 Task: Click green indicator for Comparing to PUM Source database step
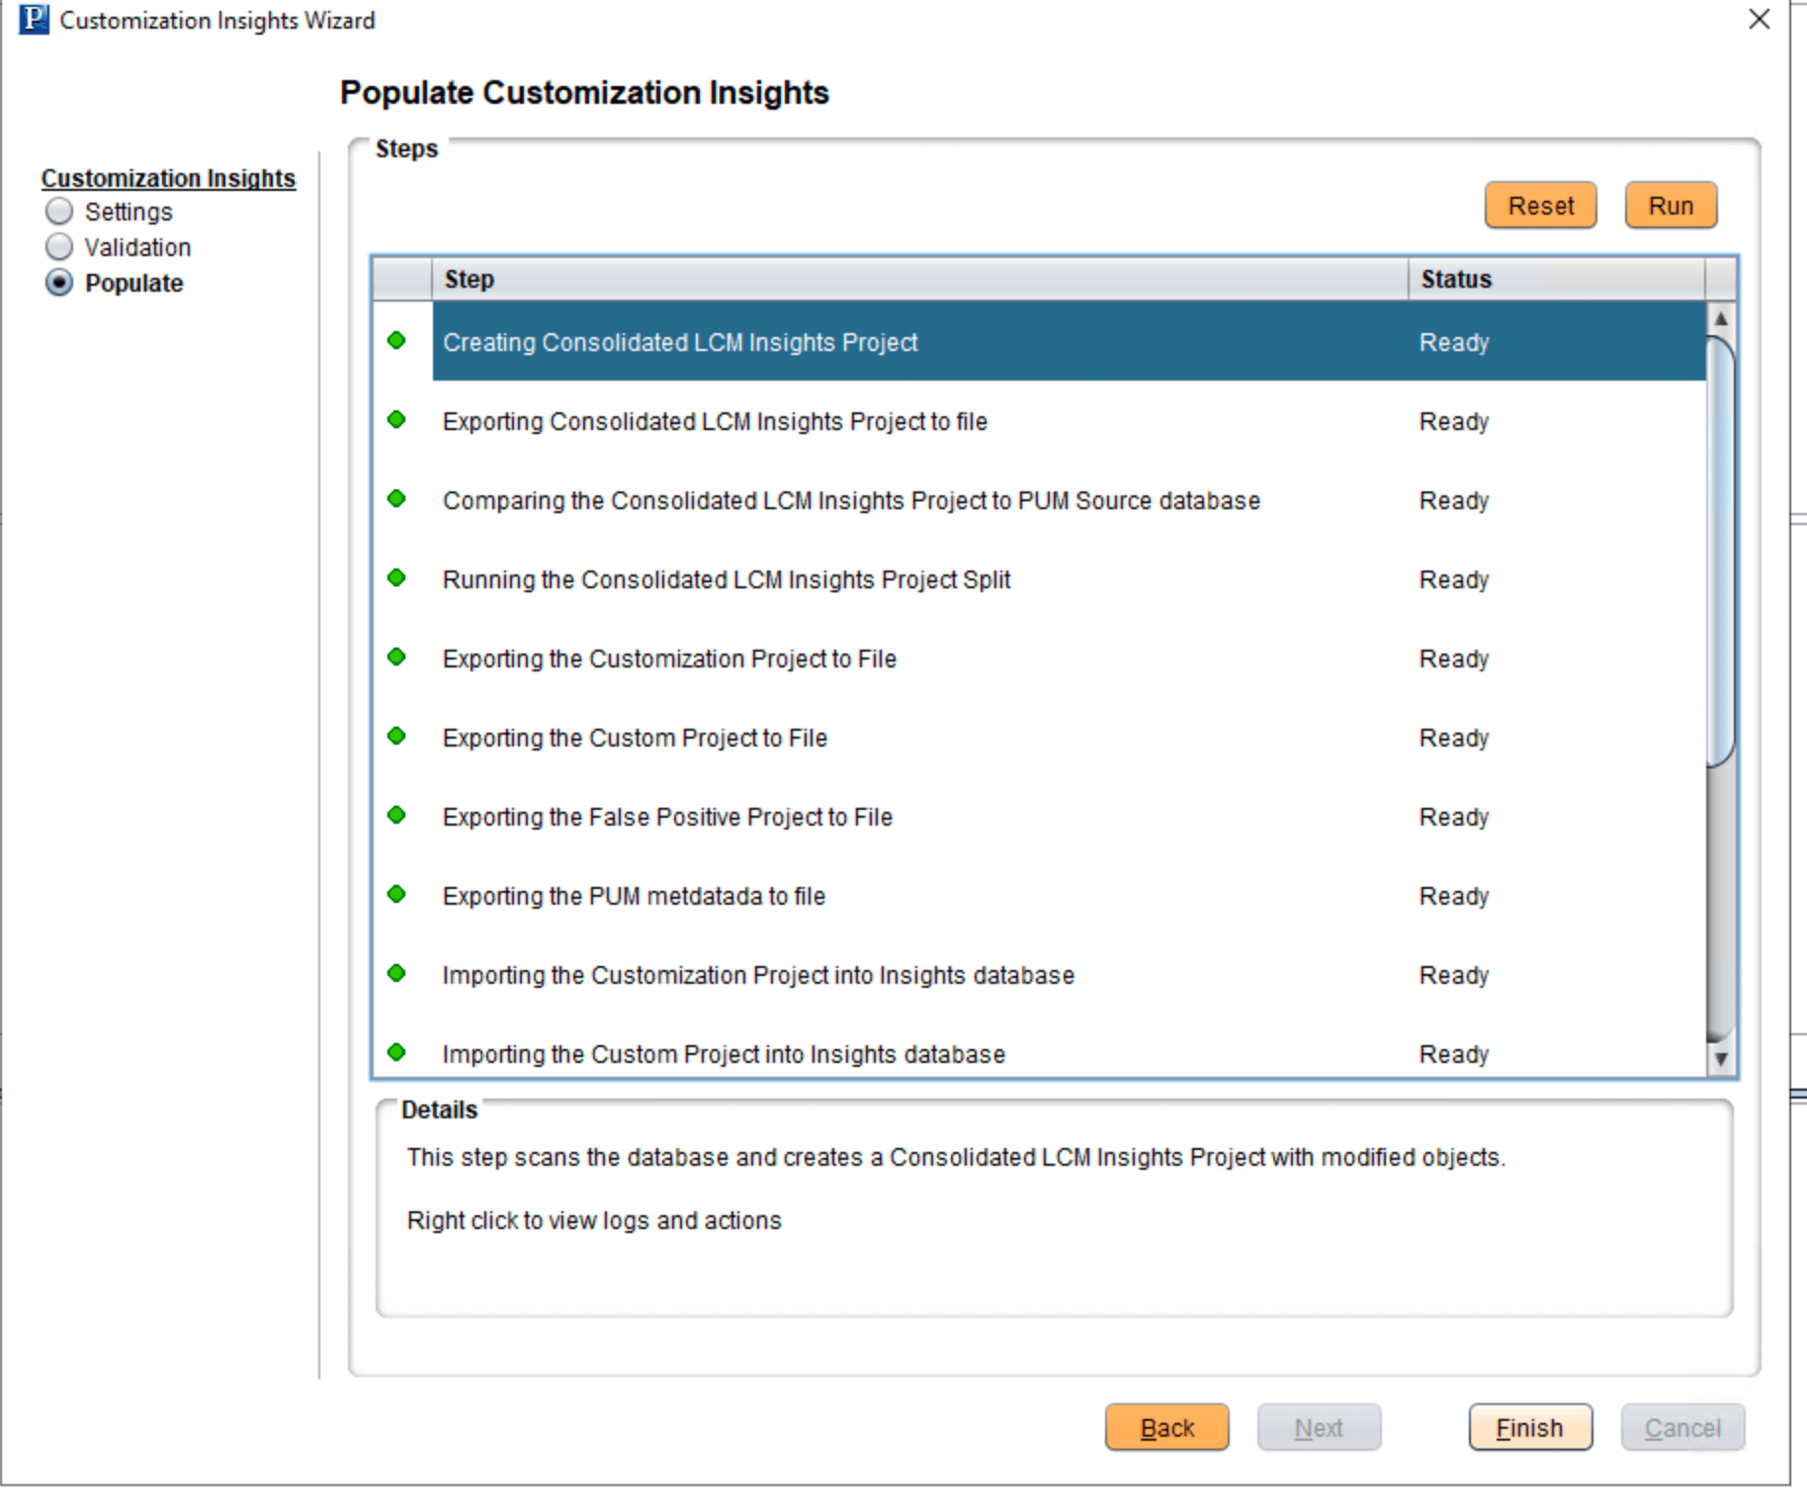397,498
